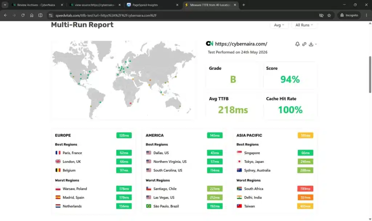Open the Chrome three-dot menu
Viewport: 372px width, 221px height.
(x=367, y=15)
